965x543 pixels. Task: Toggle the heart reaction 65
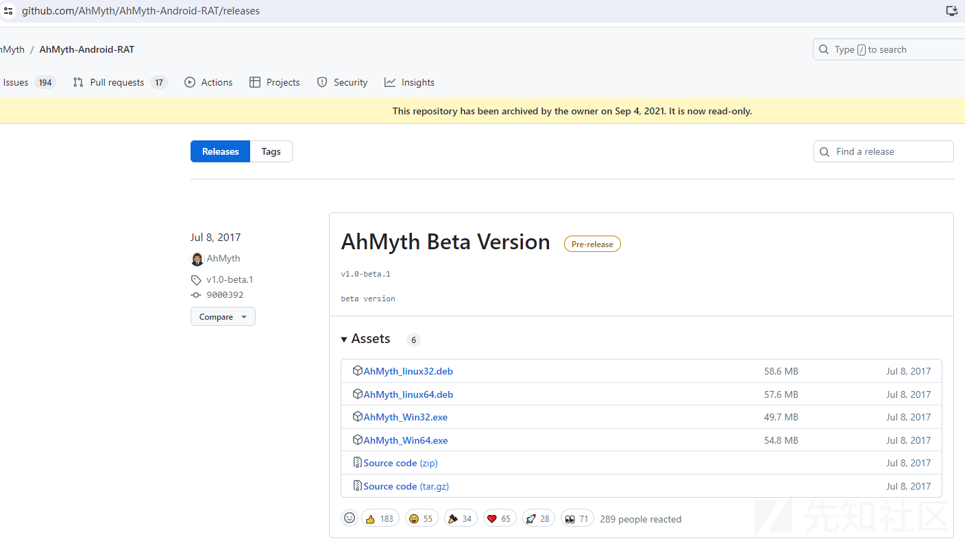500,518
